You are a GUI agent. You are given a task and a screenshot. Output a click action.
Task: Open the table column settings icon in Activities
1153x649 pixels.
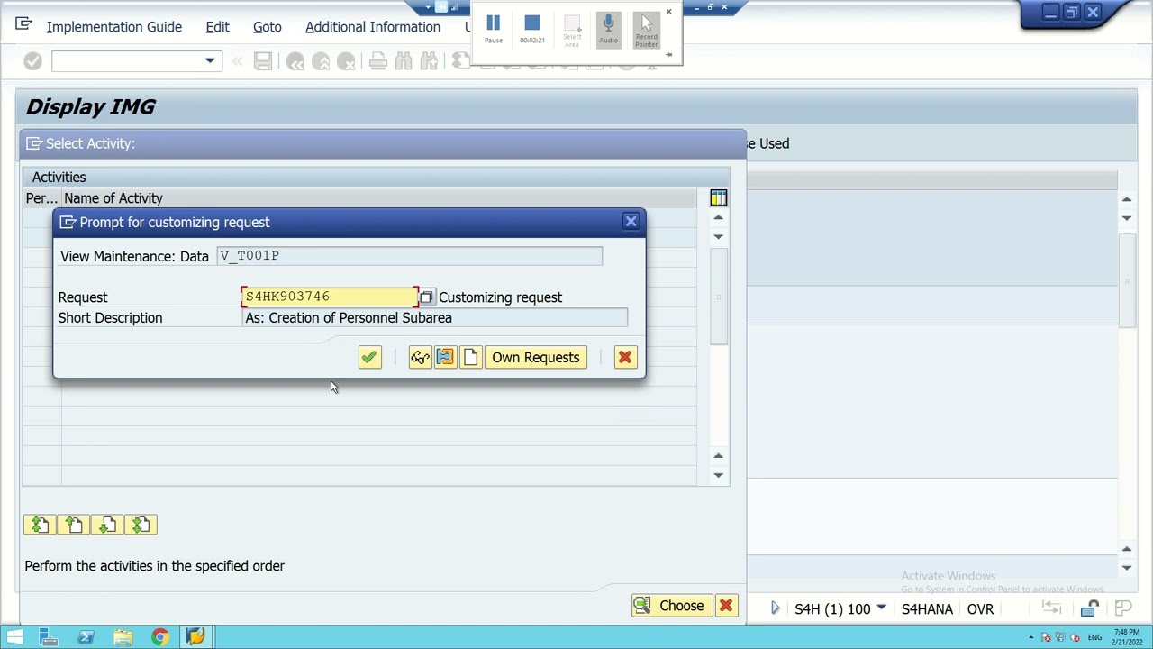(718, 198)
